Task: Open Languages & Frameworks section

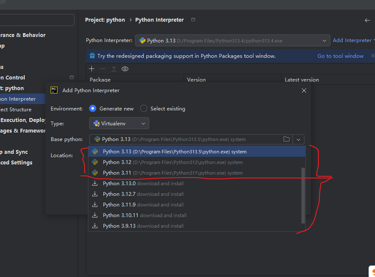Action: pos(23,131)
